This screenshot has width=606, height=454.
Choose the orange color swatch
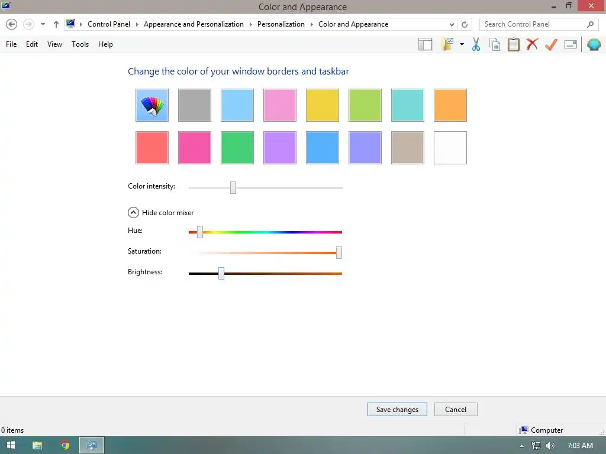[x=450, y=105]
